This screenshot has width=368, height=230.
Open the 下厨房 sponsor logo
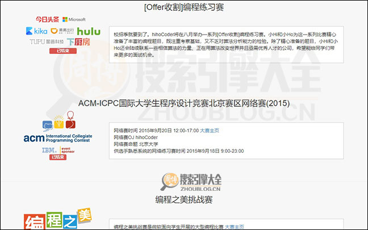point(78,42)
